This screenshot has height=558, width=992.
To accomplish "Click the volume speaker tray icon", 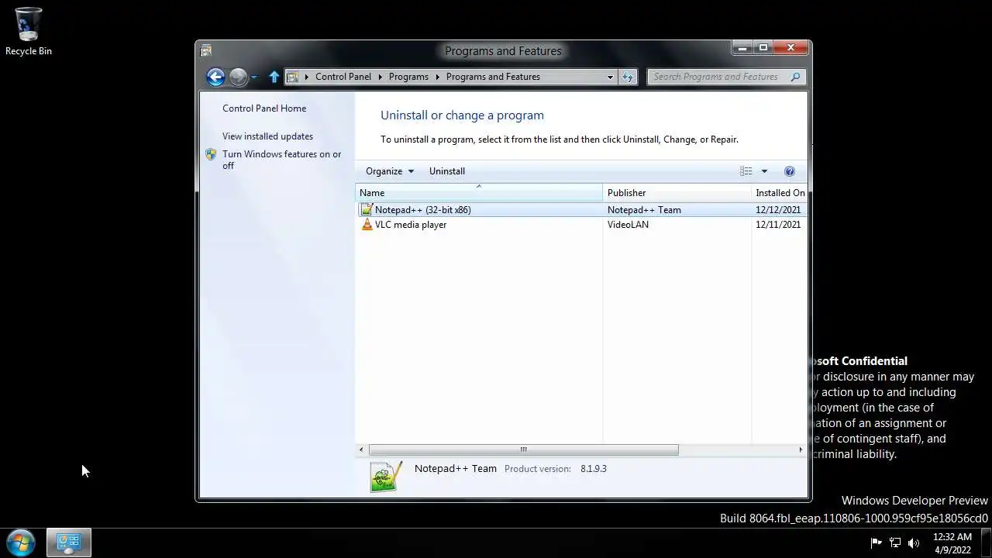I will pyautogui.click(x=914, y=543).
